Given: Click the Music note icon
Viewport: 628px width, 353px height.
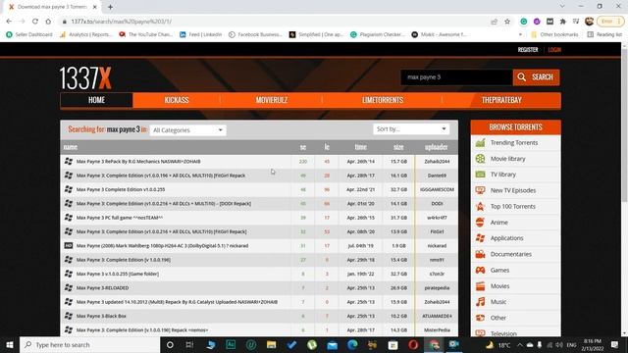Looking at the screenshot, I should (480, 302).
